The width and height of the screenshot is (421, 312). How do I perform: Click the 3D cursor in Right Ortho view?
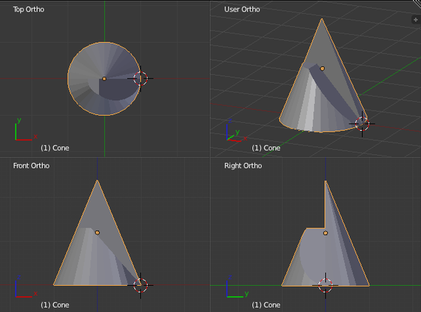326,285
